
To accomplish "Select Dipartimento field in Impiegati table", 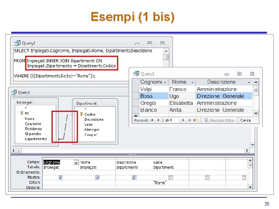I will (36, 139).
